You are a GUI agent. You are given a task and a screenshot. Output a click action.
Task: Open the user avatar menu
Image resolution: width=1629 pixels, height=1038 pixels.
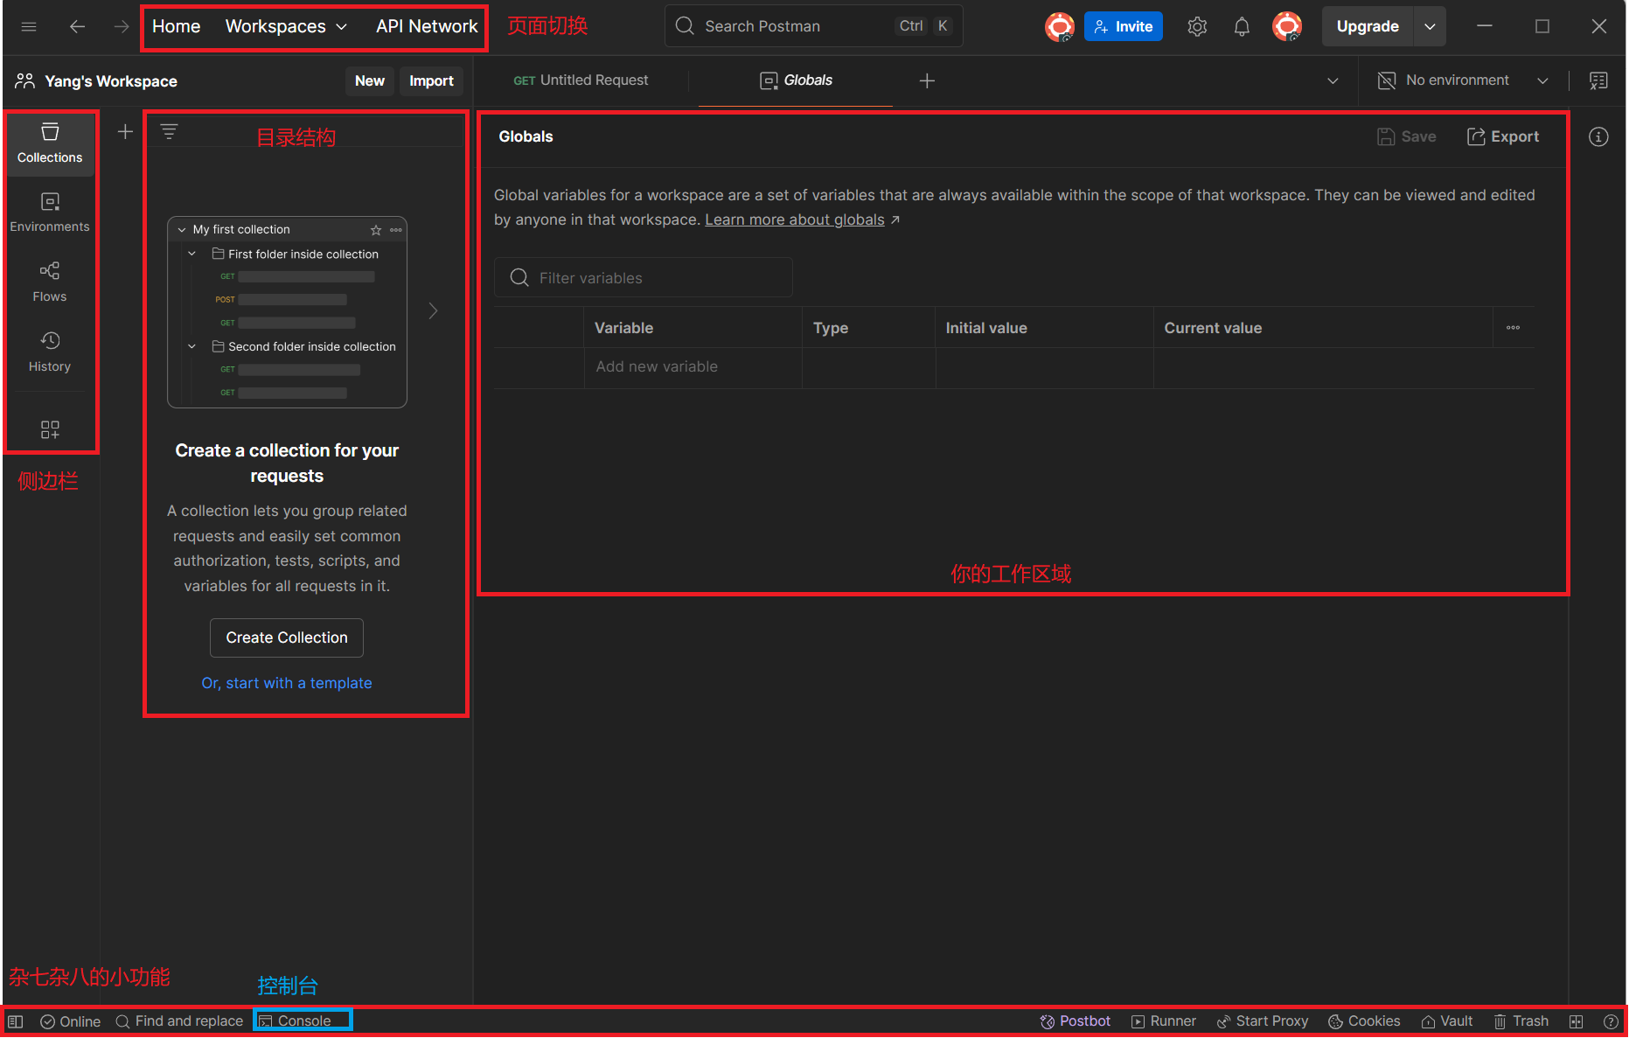pyautogui.click(x=1286, y=26)
